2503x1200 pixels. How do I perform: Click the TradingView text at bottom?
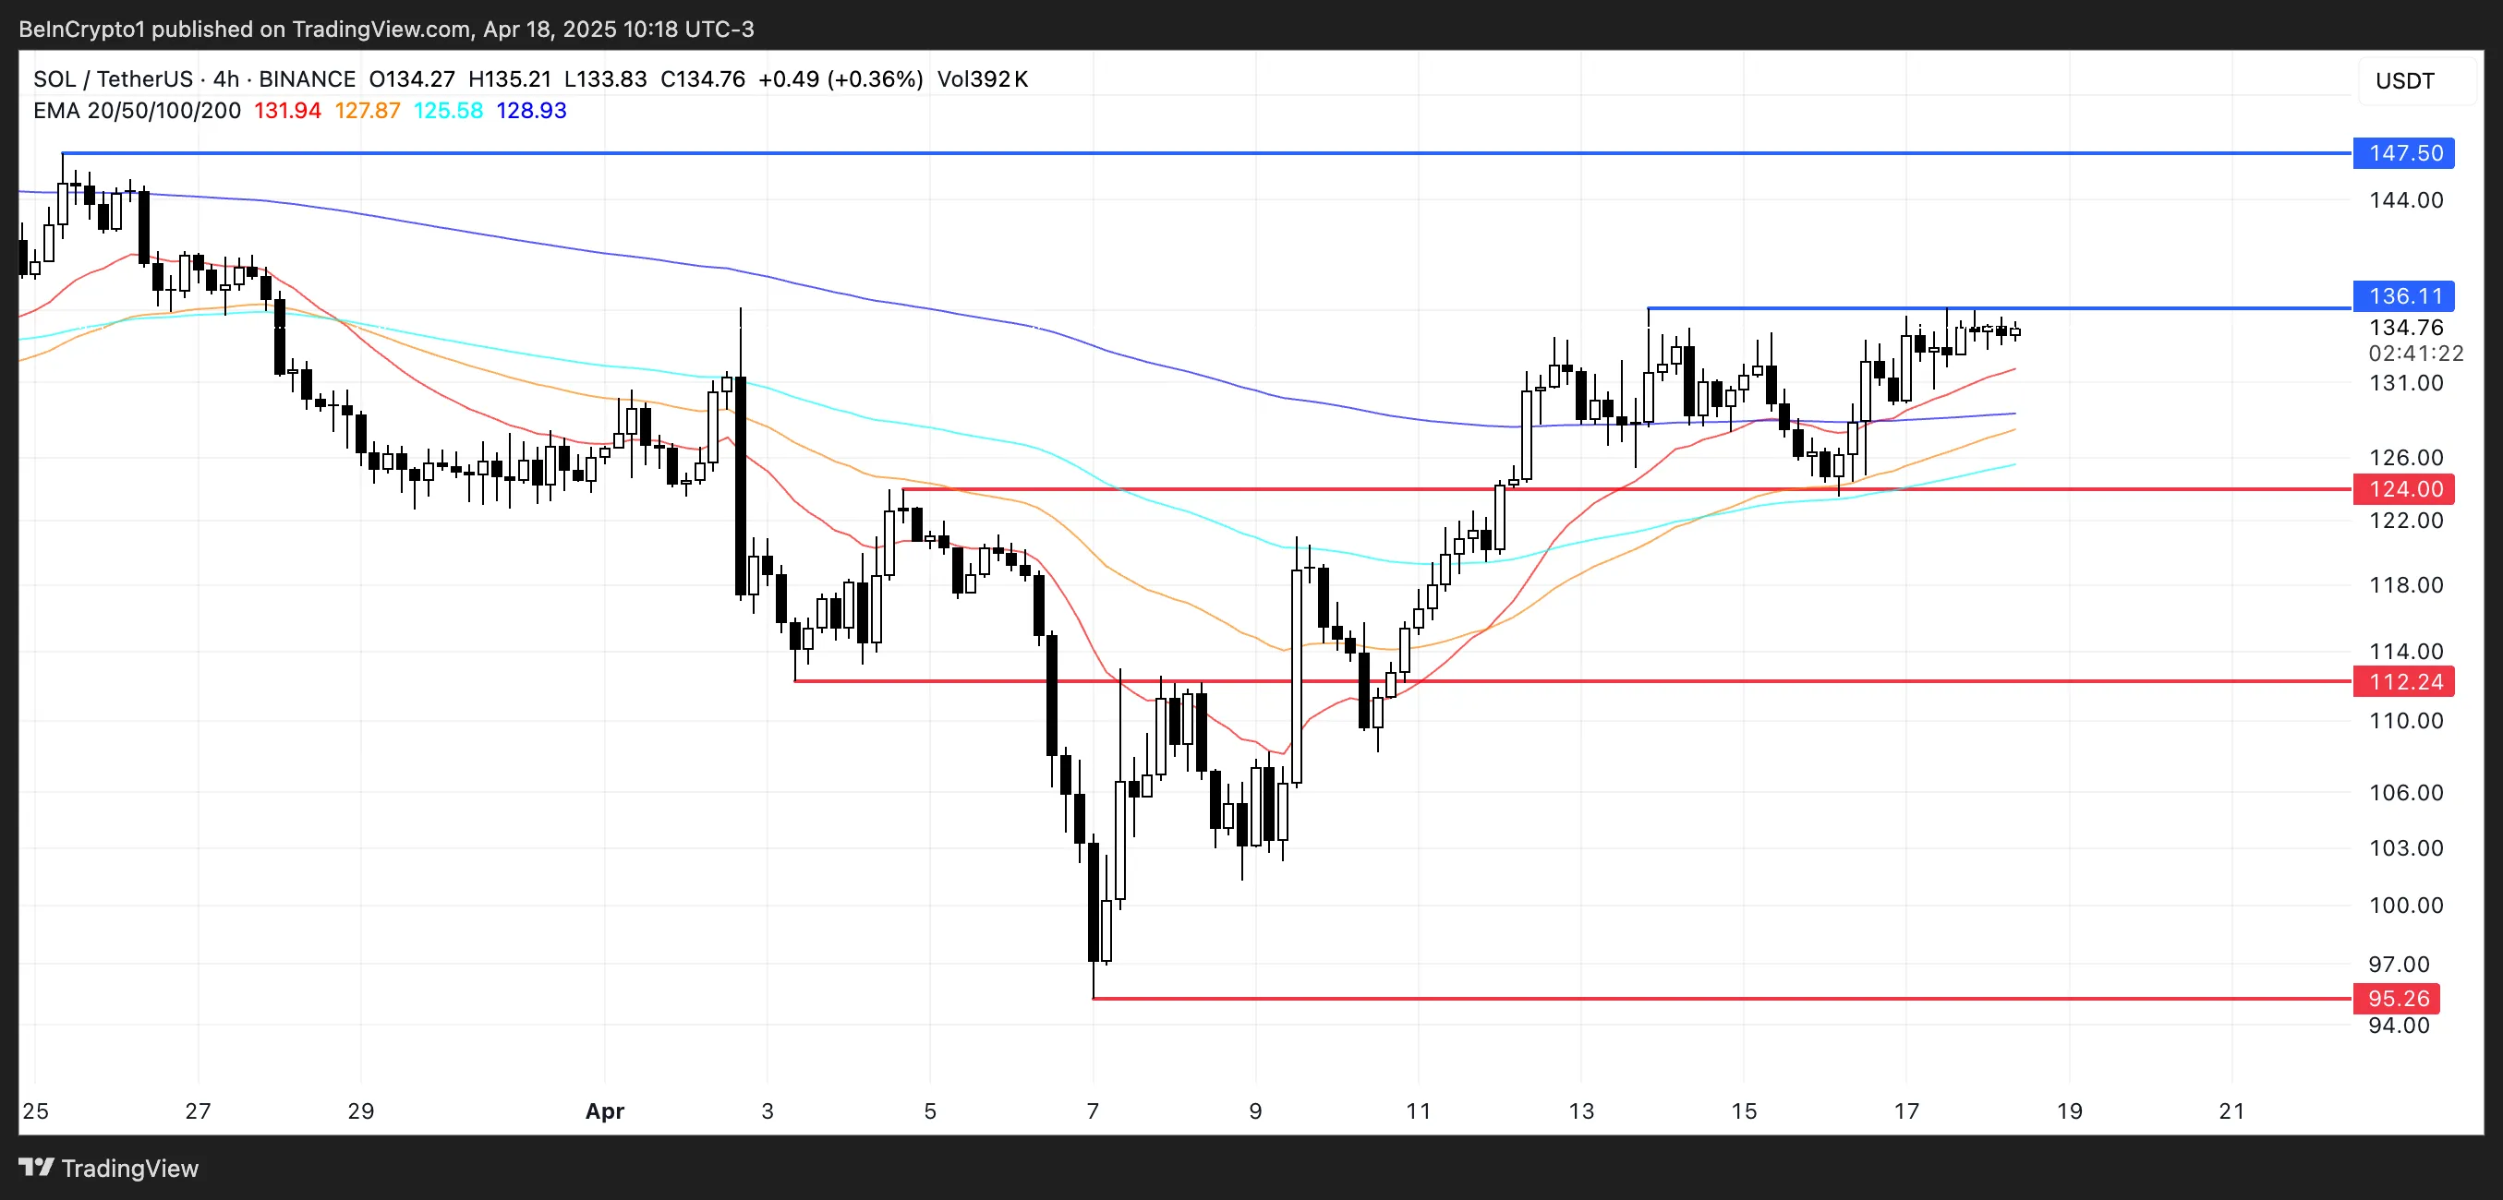[x=129, y=1168]
